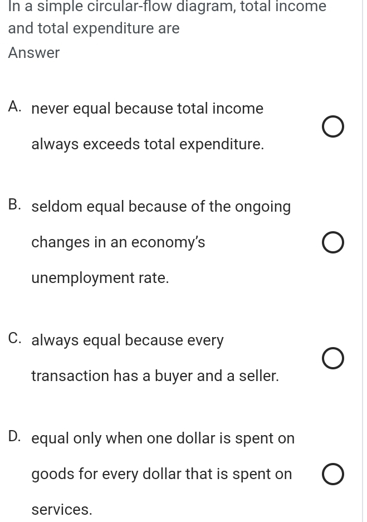Click the word "services." in option D
The width and height of the screenshot is (367, 522).
62,510
